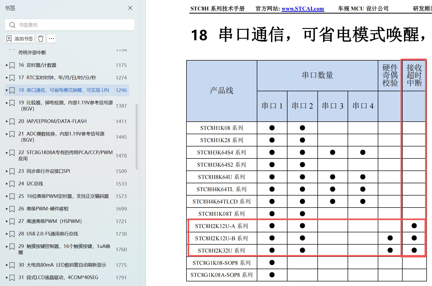Expand the 25 16位高级PWM定时器 entry

(6, 196)
